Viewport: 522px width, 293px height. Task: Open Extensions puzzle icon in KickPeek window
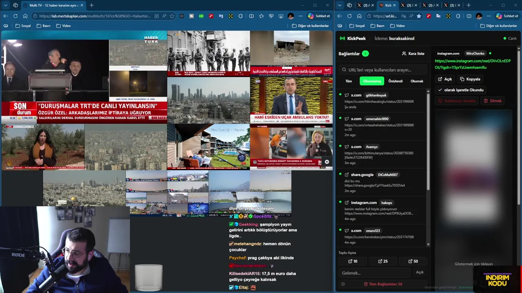click(x=458, y=16)
